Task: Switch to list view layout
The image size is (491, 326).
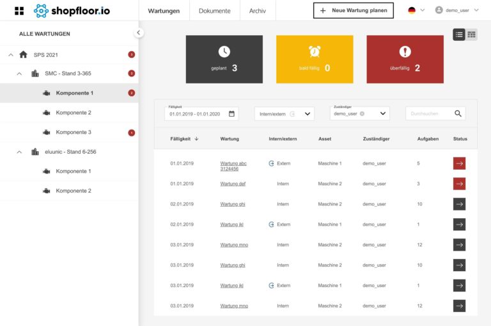Action: 459,34
